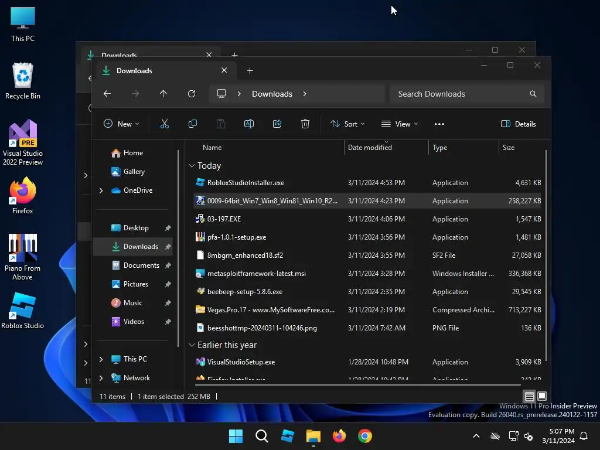Click chevron after Downloads in address bar
The image size is (600, 450).
coord(305,94)
